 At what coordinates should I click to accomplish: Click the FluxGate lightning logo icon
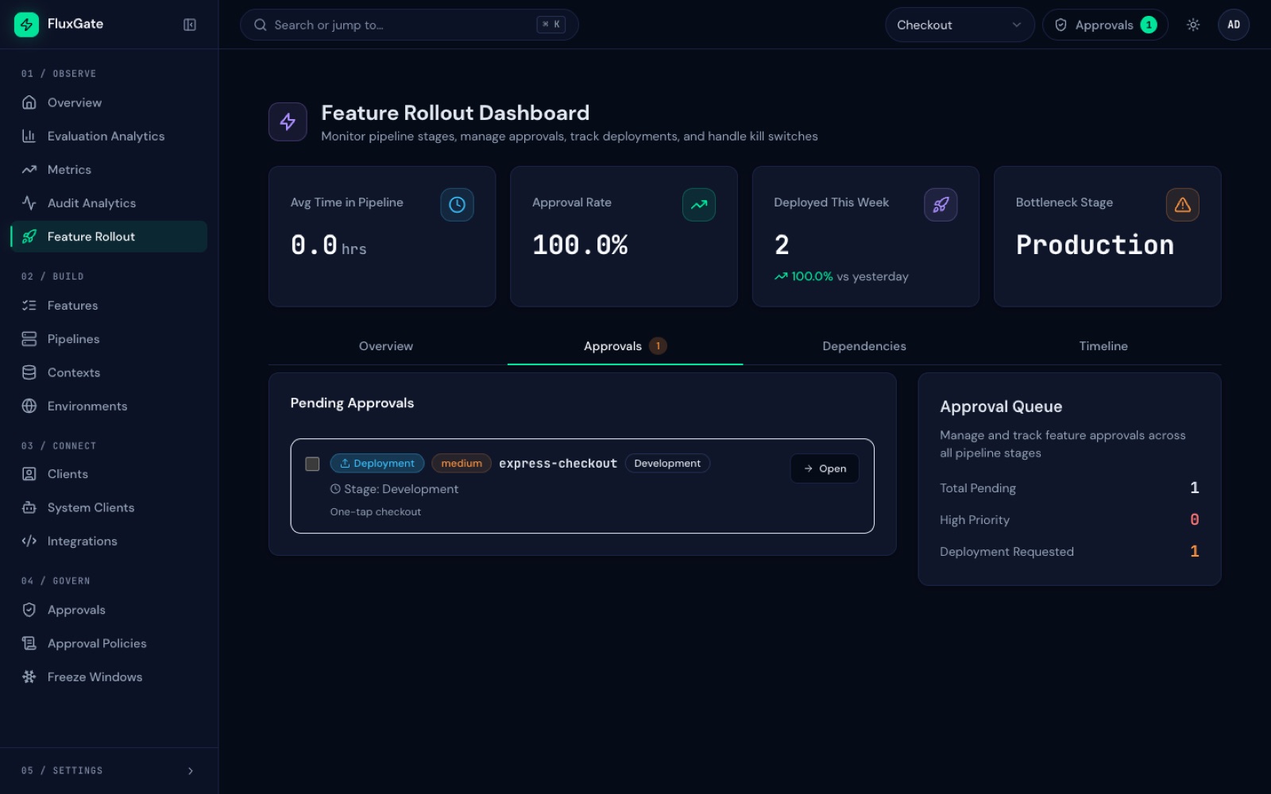point(26,25)
